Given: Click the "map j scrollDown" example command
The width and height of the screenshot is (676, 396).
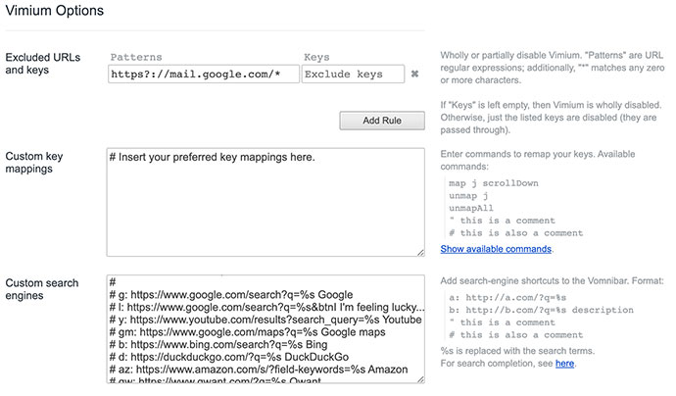Looking at the screenshot, I should coord(494,183).
